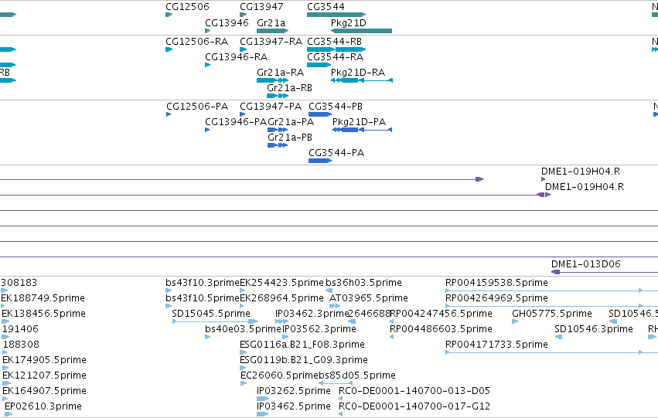Click the EK164907.5prime EST label

pos(45,391)
